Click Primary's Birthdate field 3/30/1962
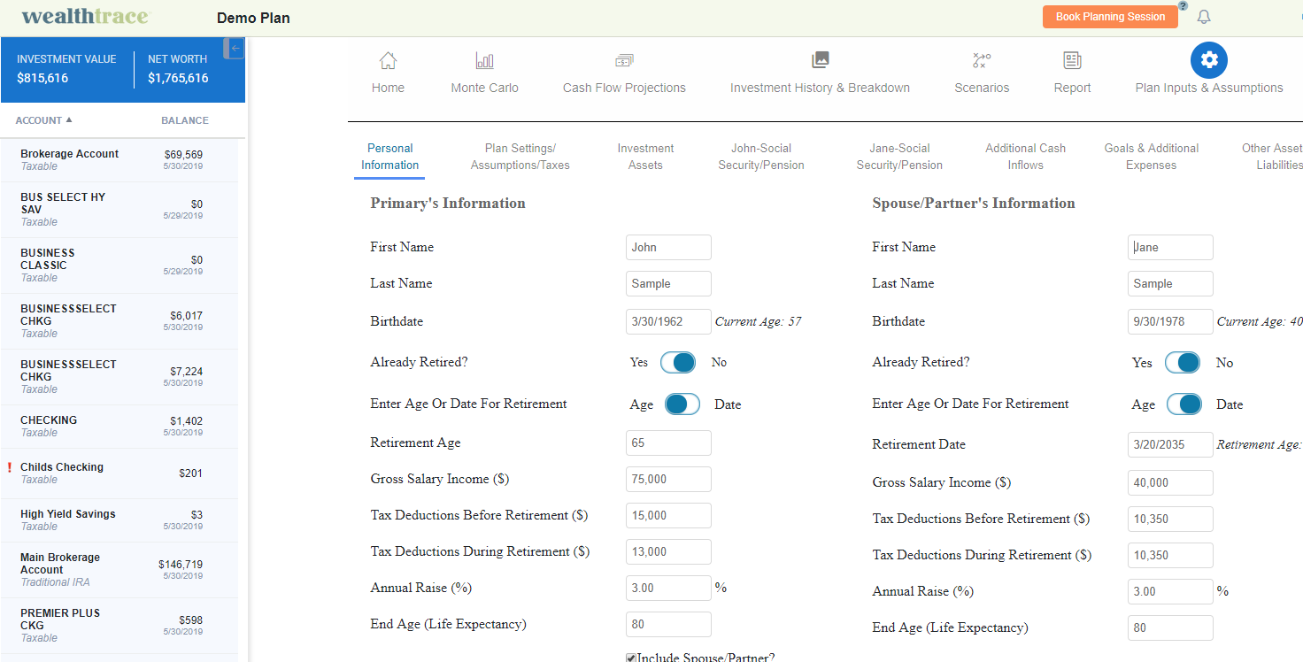Viewport: 1303px width, 662px height. click(668, 321)
